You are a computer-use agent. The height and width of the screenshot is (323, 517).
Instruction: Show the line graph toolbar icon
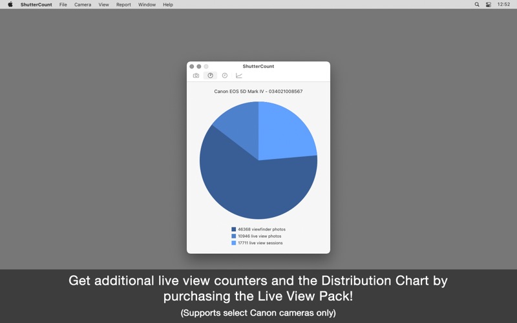click(239, 76)
